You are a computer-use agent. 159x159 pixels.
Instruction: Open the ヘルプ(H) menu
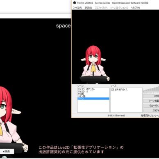point(135,8)
